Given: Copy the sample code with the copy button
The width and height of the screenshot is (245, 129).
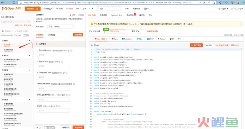Looking at the screenshot, I should pyautogui.click(x=209, y=45).
